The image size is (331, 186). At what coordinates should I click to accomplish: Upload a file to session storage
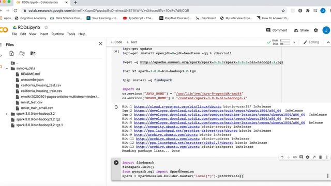tap(11, 54)
